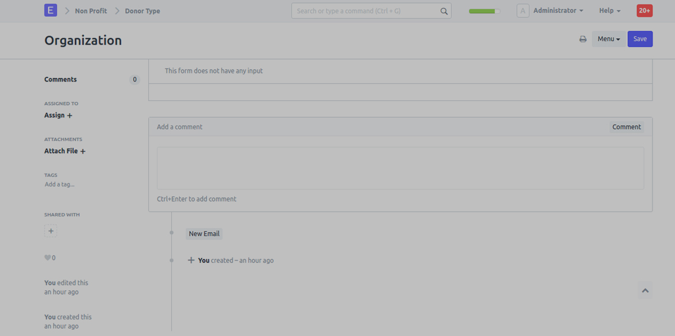Click the plus icon beside You created
This screenshot has height=336, width=675.
[x=191, y=260]
